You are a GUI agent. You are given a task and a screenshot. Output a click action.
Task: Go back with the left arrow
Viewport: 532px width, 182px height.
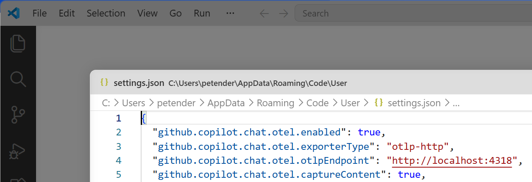point(264,14)
